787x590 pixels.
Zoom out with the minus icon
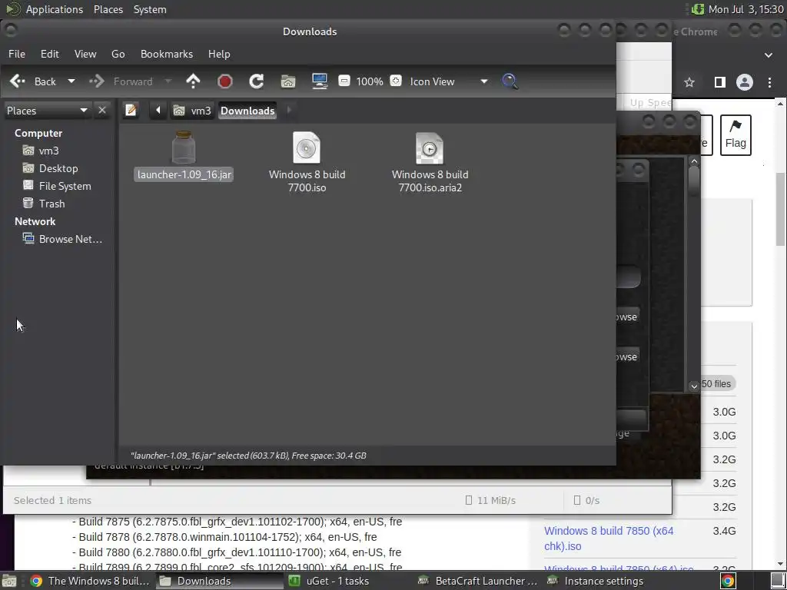344,81
